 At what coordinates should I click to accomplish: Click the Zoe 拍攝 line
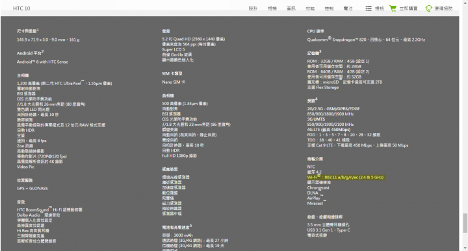(x=25, y=146)
